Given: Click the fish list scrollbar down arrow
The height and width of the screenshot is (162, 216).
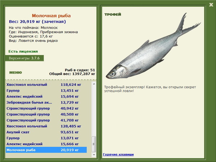Looking at the screenshot, I should point(94,155).
